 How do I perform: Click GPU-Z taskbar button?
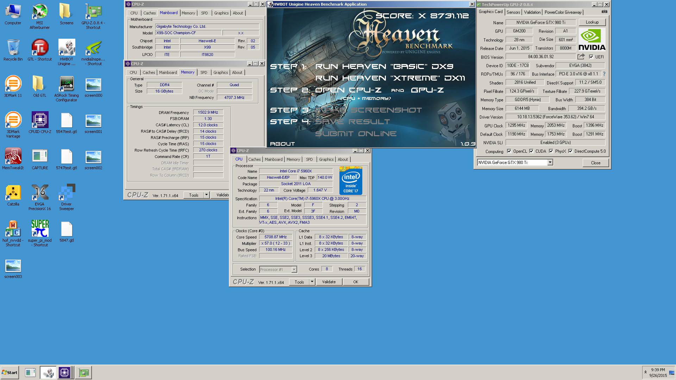coord(84,373)
